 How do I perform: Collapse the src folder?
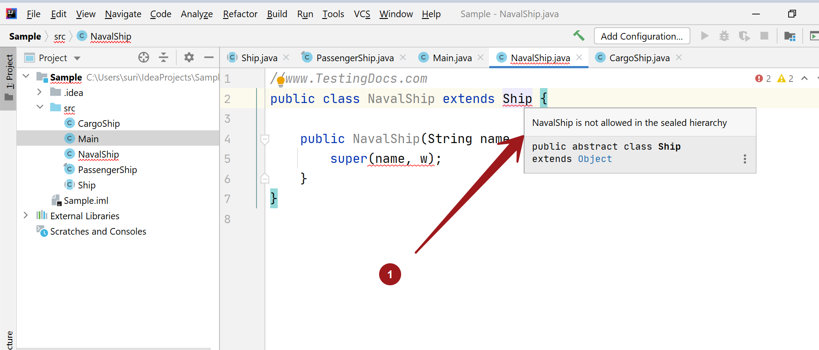pyautogui.click(x=40, y=107)
